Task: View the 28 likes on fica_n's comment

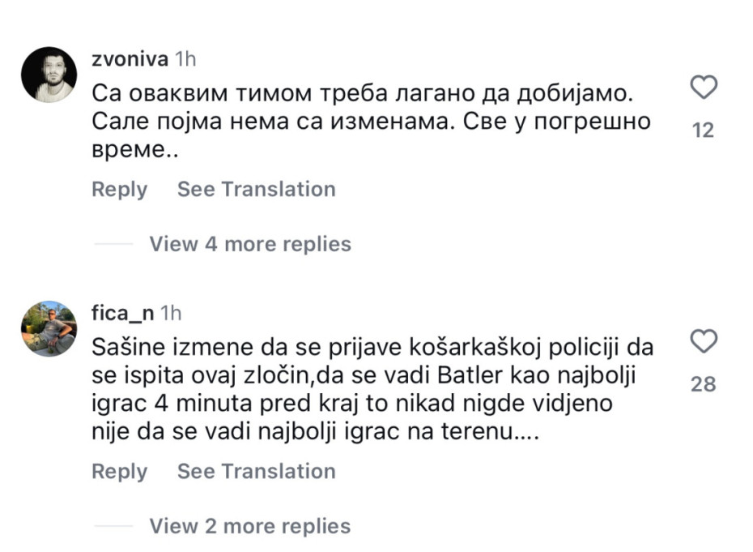Action: point(704,384)
